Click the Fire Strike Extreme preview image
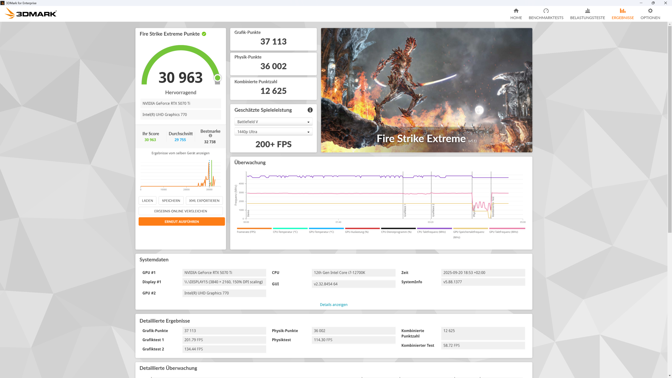 coord(426,90)
